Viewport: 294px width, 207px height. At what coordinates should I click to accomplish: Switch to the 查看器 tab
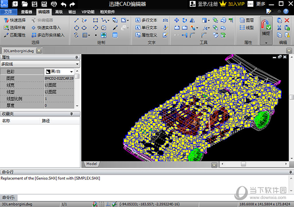pyautogui.click(x=26, y=12)
